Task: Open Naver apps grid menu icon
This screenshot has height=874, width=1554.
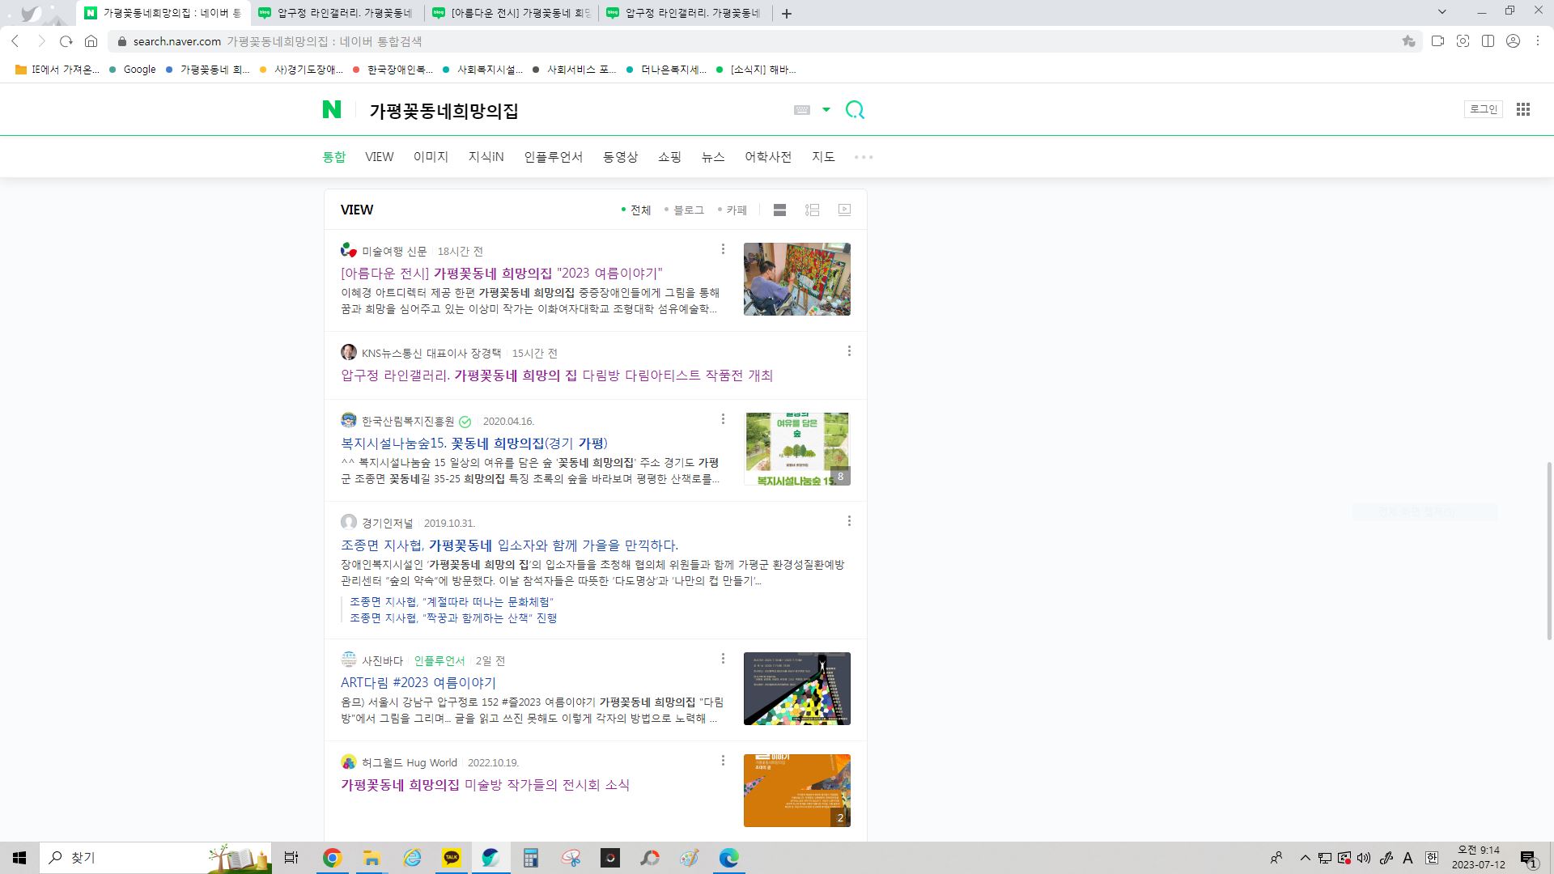Action: pyautogui.click(x=1522, y=109)
